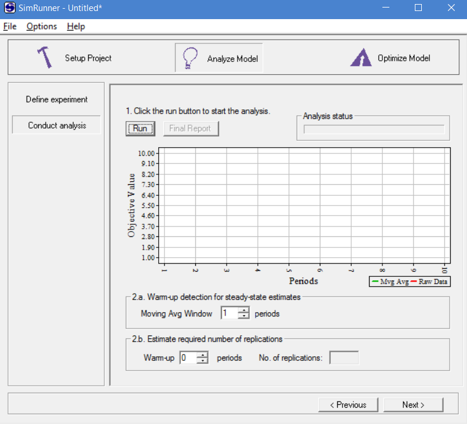The width and height of the screenshot is (467, 424).
Task: Click the No. of replications field
Action: click(x=344, y=357)
